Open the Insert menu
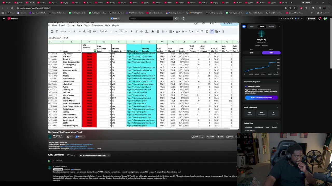Viewport: 332px width, 186px height. click(x=62, y=25)
